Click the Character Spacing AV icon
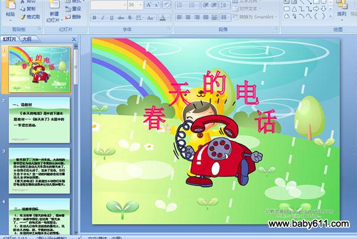357x239 pixels. click(139, 17)
